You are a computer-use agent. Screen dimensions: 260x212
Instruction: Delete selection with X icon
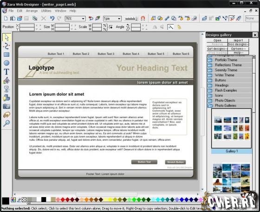click(44, 18)
